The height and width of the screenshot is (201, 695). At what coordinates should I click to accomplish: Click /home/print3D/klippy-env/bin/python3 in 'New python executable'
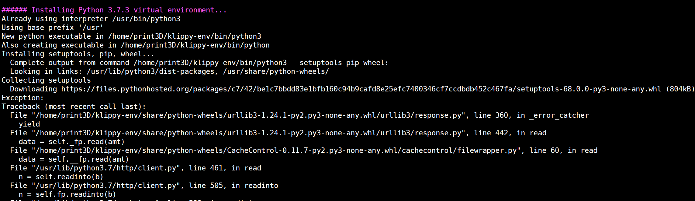click(185, 36)
